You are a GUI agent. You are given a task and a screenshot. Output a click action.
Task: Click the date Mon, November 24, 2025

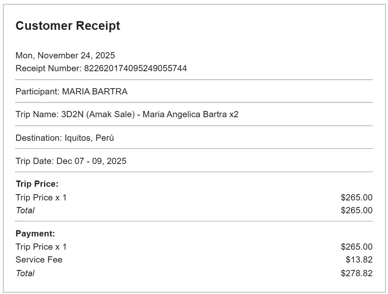pyautogui.click(x=65, y=55)
